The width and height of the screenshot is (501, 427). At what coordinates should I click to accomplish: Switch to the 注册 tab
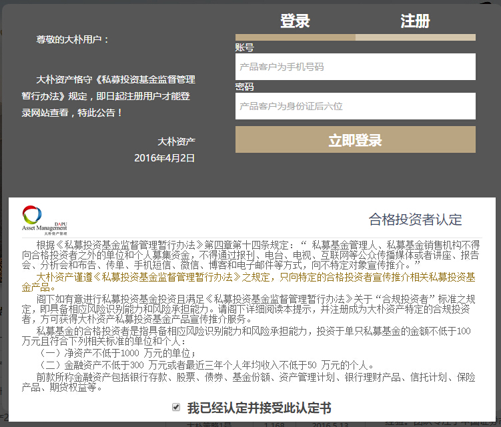click(415, 21)
